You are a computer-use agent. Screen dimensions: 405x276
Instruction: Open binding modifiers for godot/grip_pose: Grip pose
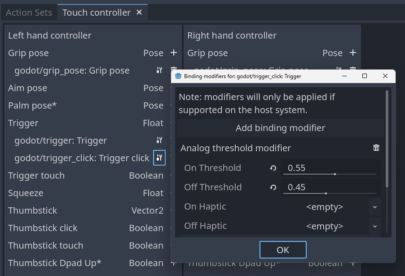point(160,70)
